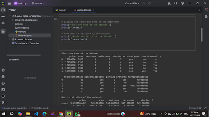
Task: Open Windows taskbar search
Action: pos(12,114)
